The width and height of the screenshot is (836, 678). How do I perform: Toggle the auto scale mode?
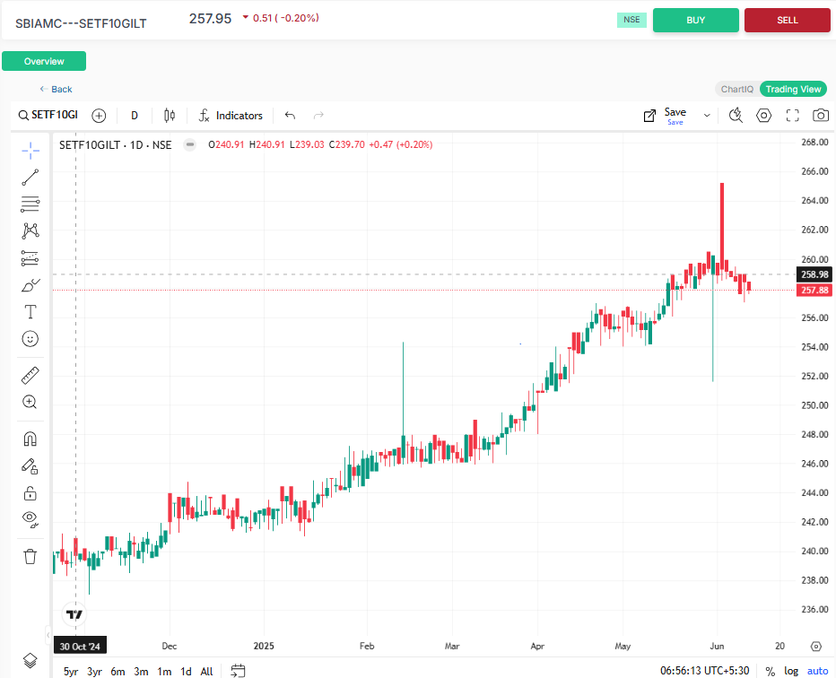click(x=817, y=671)
